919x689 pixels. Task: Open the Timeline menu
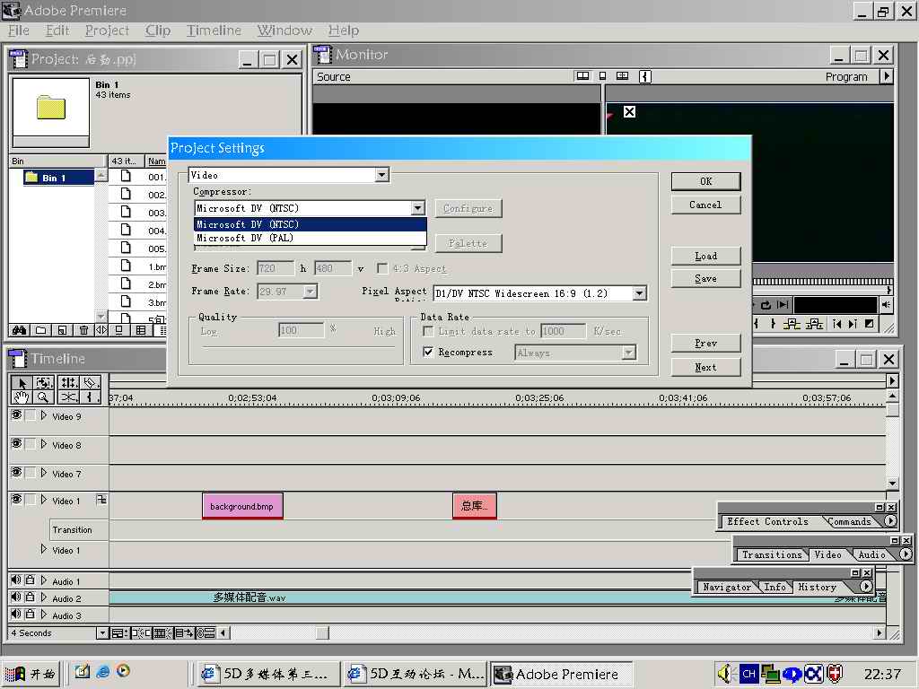(x=214, y=31)
